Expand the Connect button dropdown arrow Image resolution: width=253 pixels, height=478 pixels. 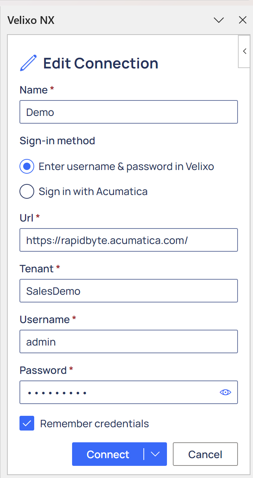click(155, 454)
